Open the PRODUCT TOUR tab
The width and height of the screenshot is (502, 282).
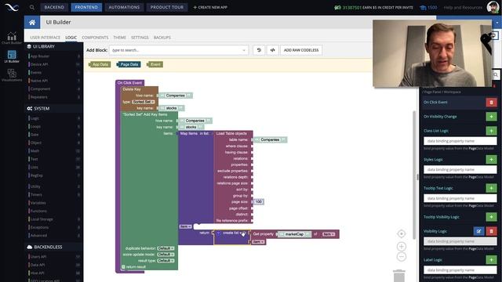[x=167, y=7]
